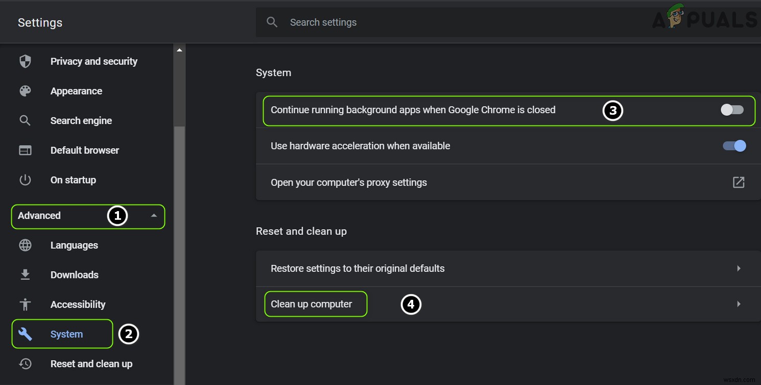761x385 pixels.
Task: Select System in the sidebar
Action: pyautogui.click(x=66, y=334)
